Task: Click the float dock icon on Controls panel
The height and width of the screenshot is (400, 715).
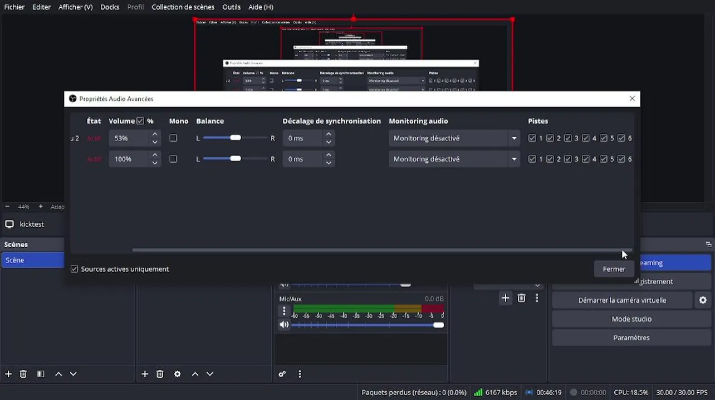Action: click(x=708, y=244)
